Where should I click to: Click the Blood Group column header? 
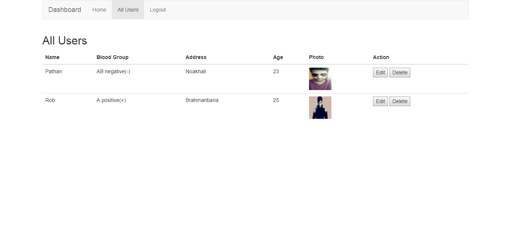click(112, 57)
